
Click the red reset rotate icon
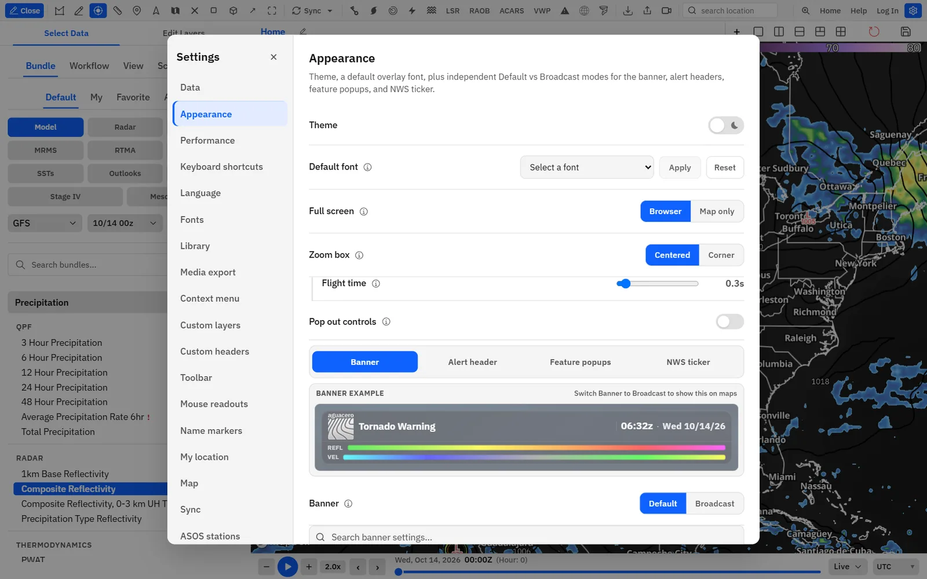tap(874, 32)
